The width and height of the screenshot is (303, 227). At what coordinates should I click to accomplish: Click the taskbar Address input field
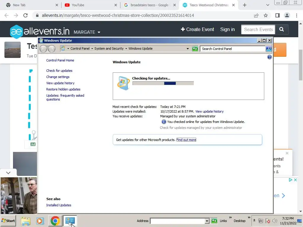[178, 221]
